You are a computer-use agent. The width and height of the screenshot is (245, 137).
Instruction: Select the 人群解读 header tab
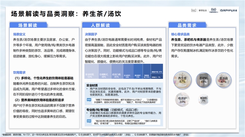point(101,25)
